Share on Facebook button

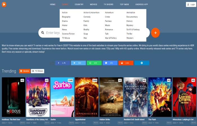(x=62, y=63)
